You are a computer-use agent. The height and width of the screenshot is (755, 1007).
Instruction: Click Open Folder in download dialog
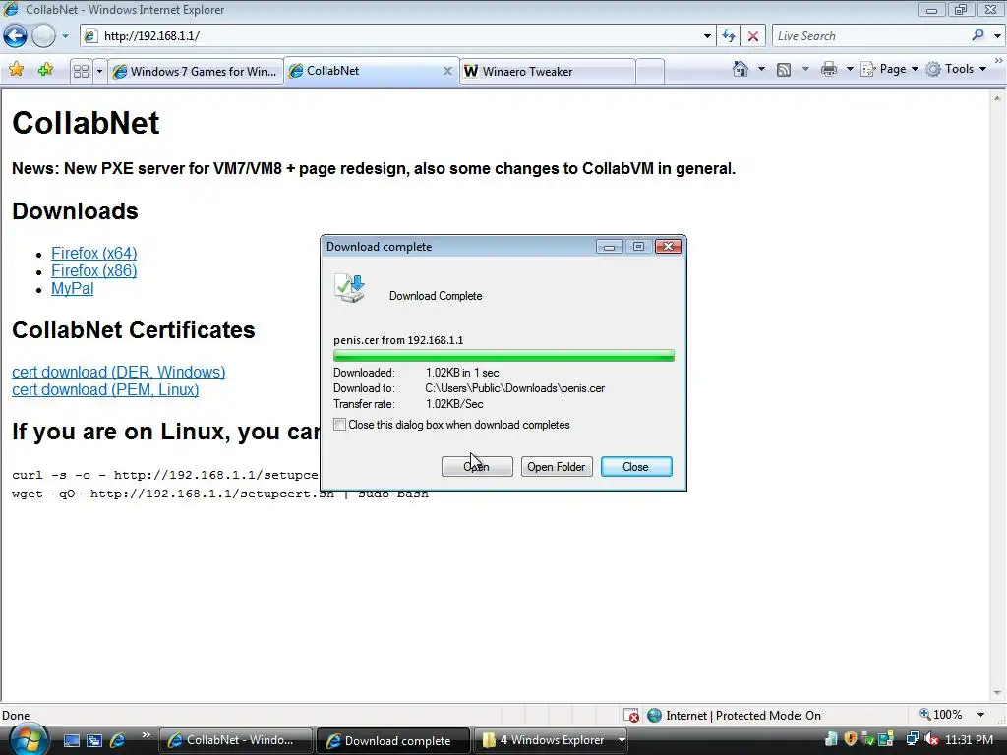tap(557, 467)
